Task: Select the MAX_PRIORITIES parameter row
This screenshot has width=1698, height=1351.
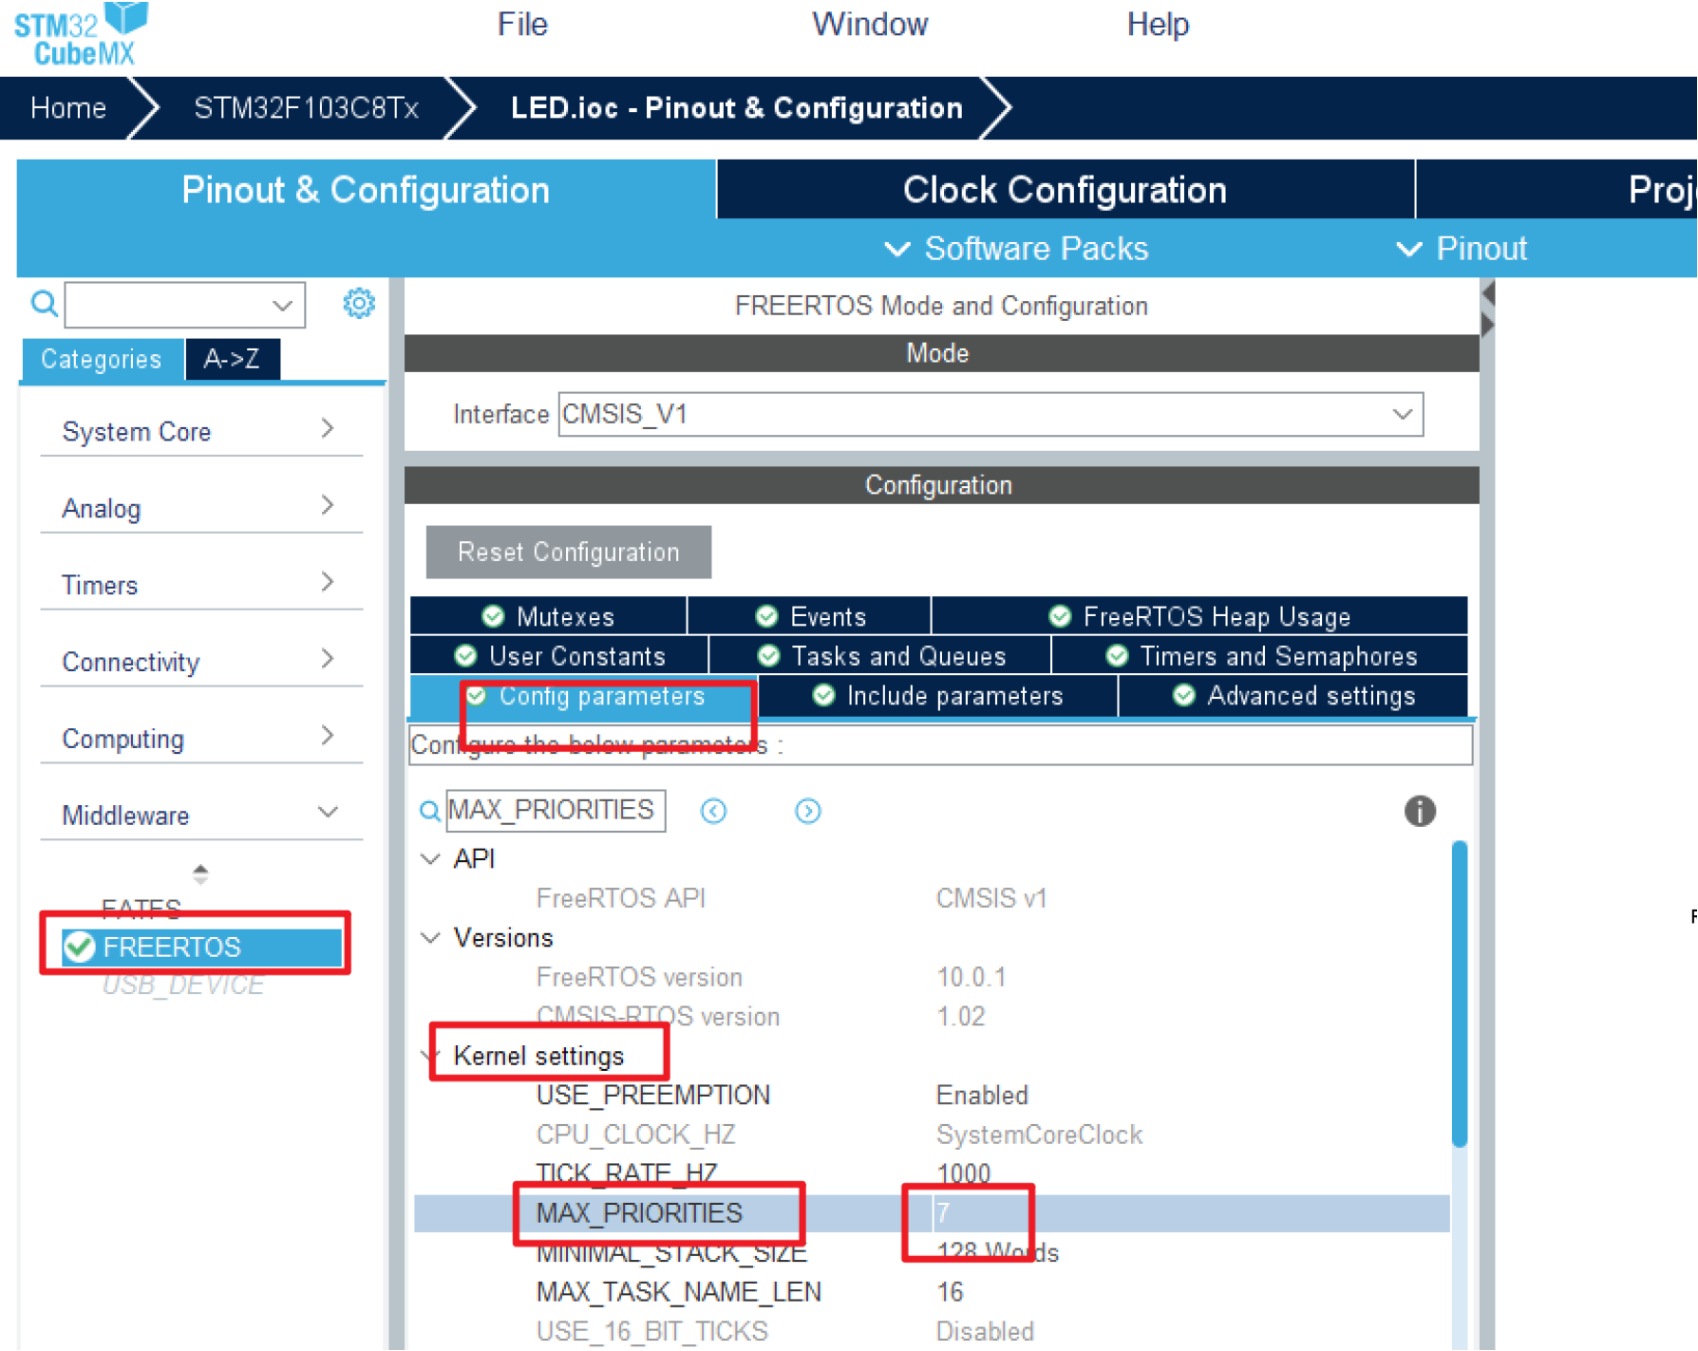Action: click(x=932, y=1213)
